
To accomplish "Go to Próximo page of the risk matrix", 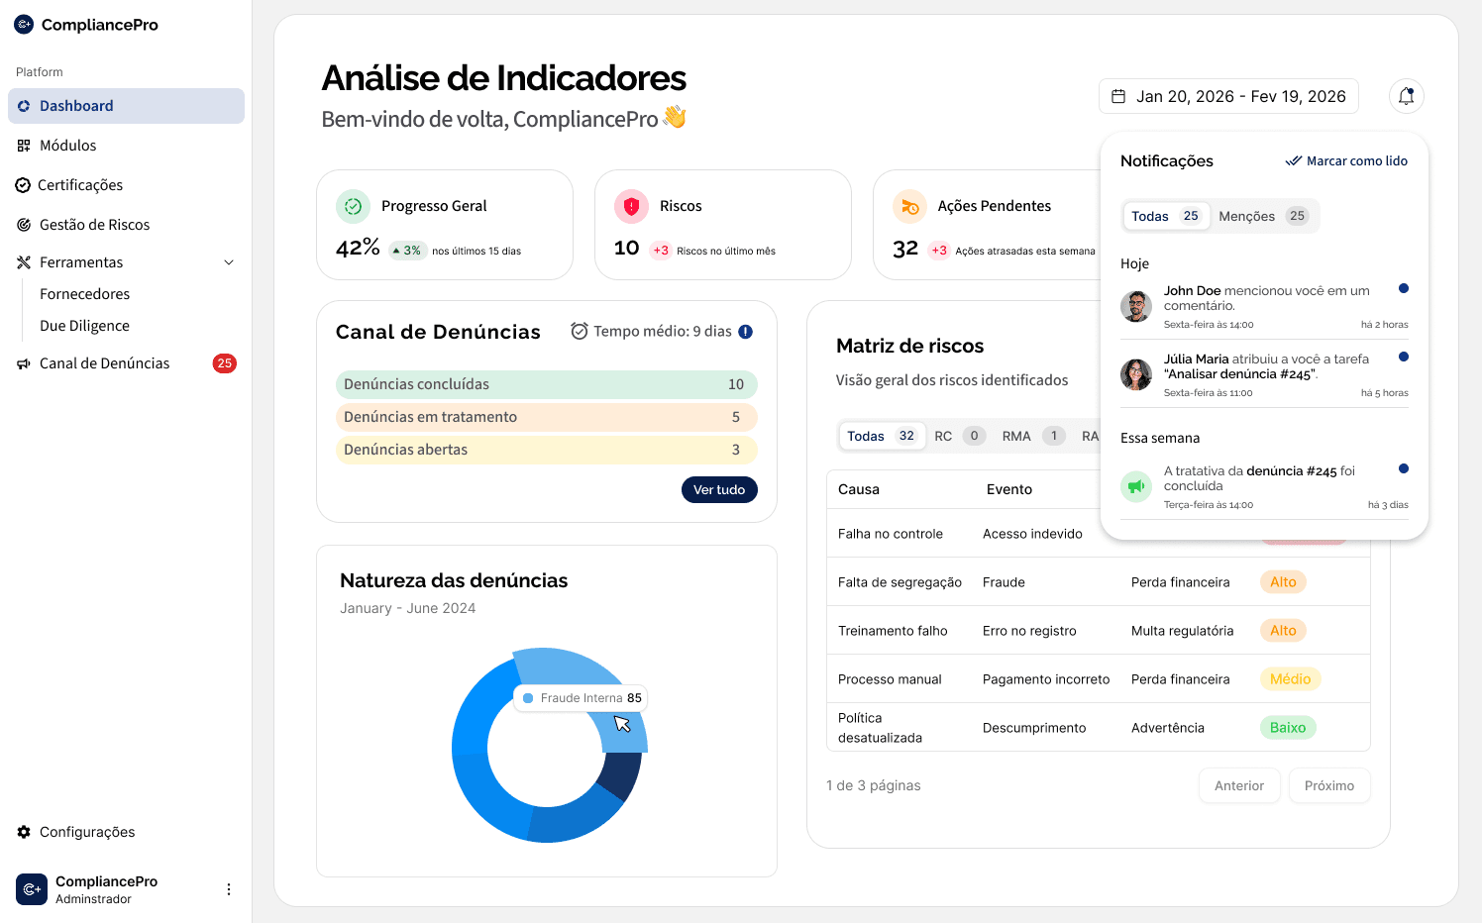I will tap(1328, 784).
